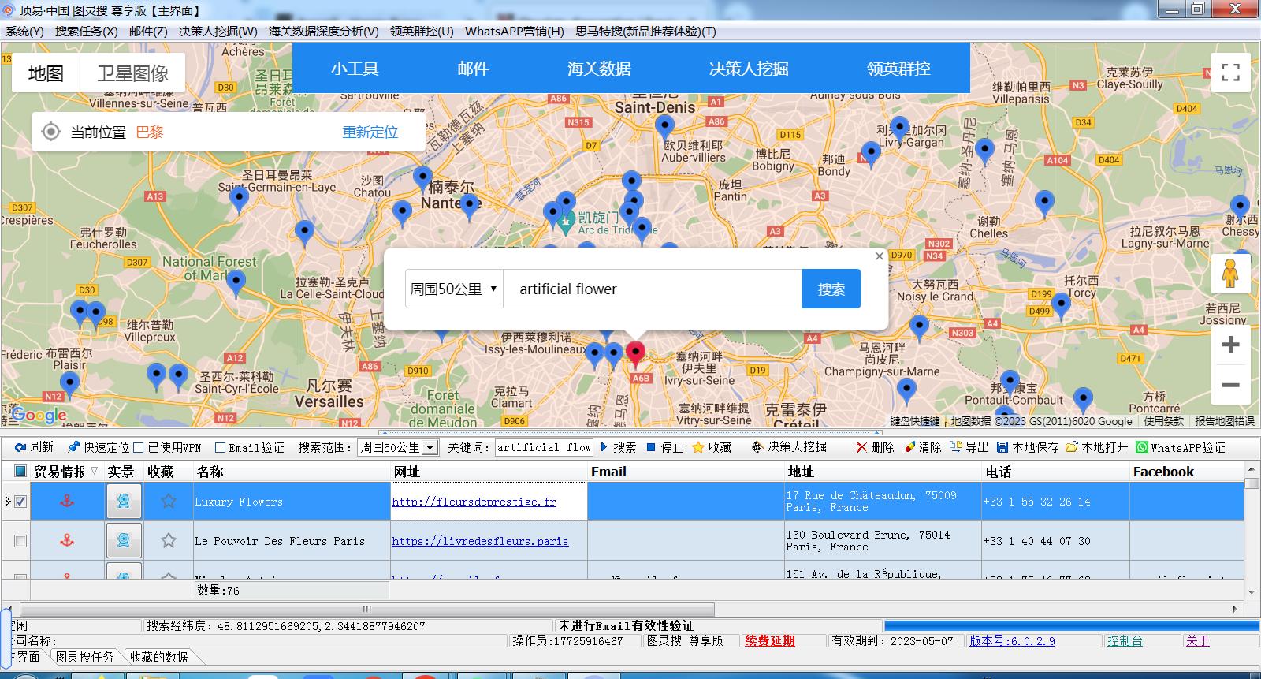This screenshot has height=679, width=1261.
Task: Click the quick locate (快速定位) pin icon
Action: click(74, 447)
